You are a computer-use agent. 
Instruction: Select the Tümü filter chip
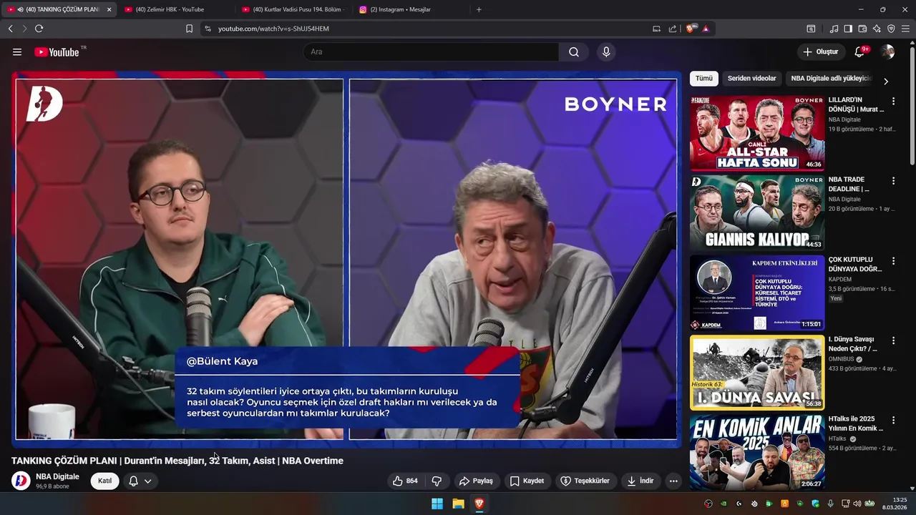pos(704,79)
